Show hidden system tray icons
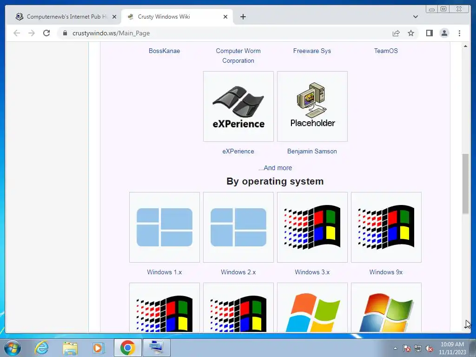 tap(395, 349)
